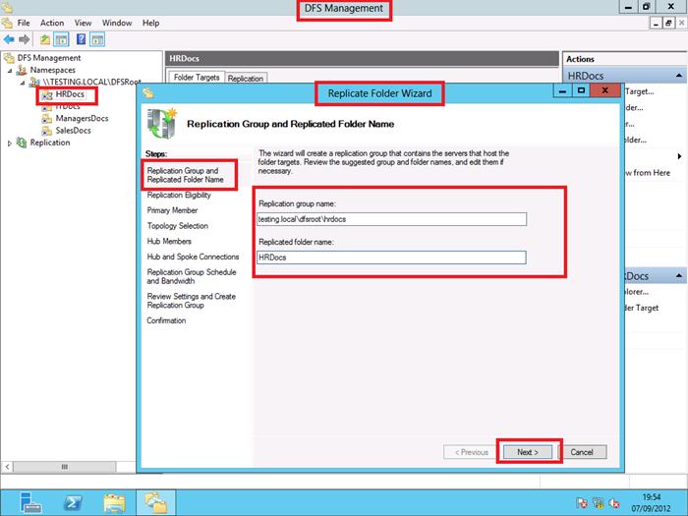Screen dimensions: 688x516
Task: Collapse the Namespaces tree node
Action: tap(10, 70)
